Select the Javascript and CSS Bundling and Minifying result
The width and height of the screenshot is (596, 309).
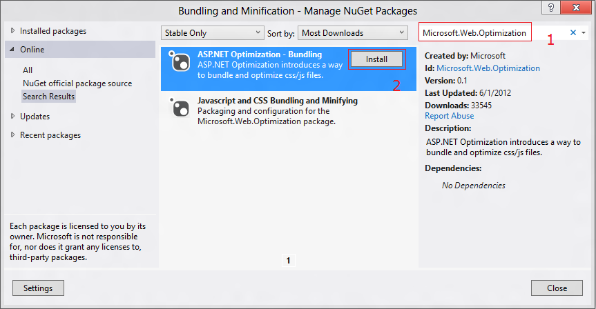pyautogui.click(x=289, y=111)
